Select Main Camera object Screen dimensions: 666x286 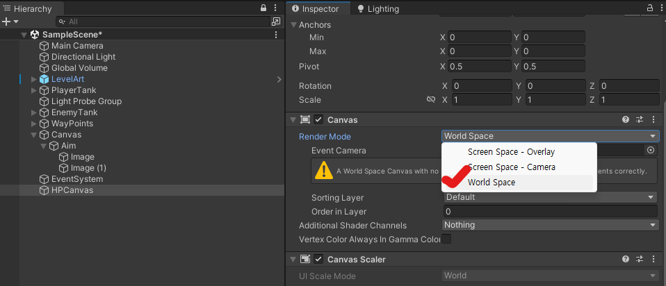(77, 45)
